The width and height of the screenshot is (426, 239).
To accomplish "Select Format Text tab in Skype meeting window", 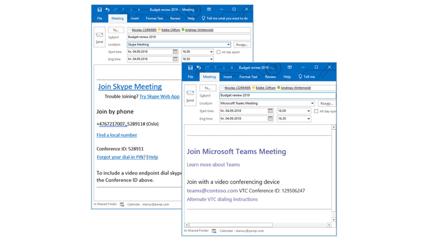I will (154, 19).
